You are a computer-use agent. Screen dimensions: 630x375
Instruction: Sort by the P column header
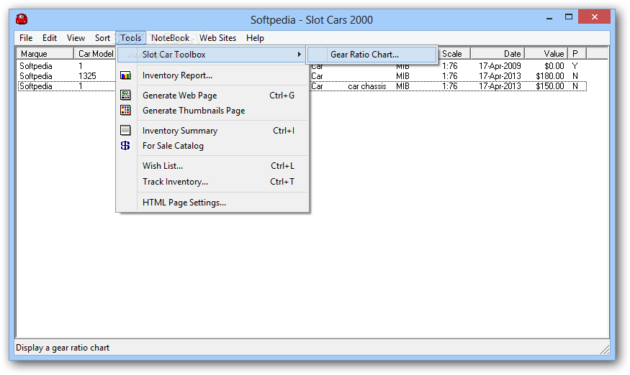point(577,54)
